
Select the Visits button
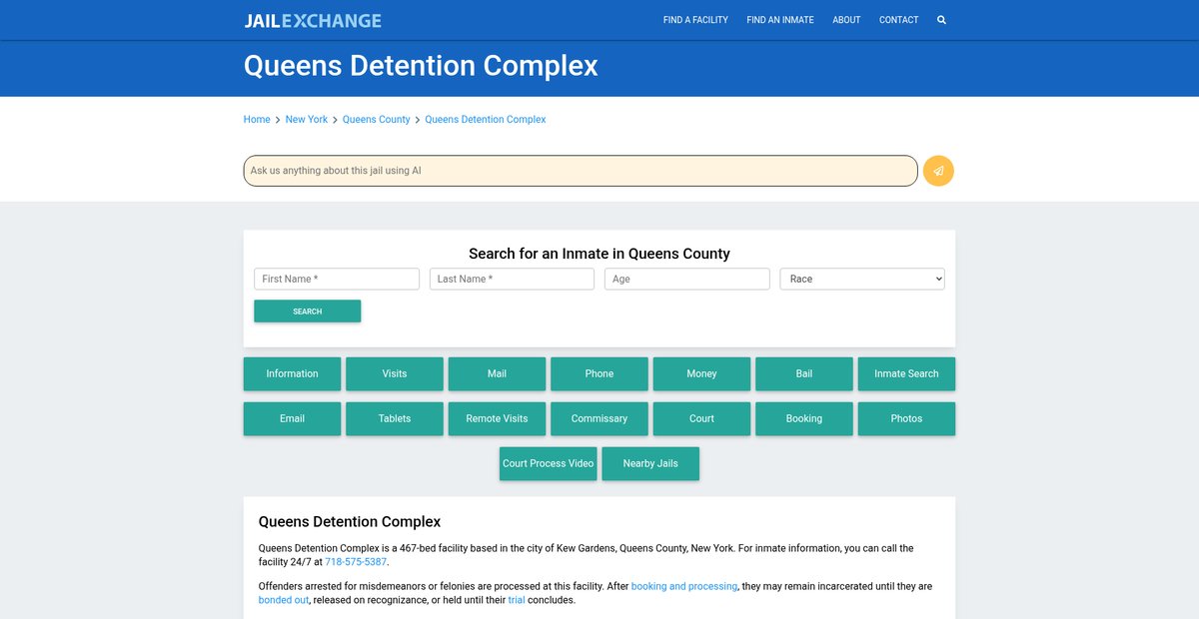pos(395,373)
